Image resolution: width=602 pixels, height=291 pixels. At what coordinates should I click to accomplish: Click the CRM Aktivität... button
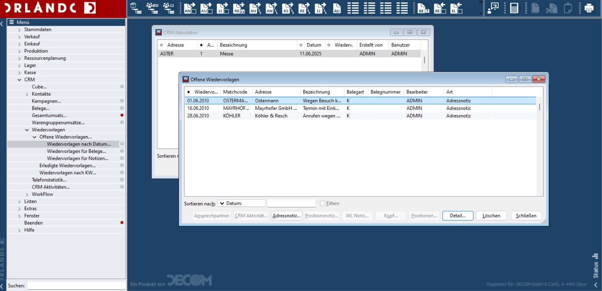click(x=251, y=216)
